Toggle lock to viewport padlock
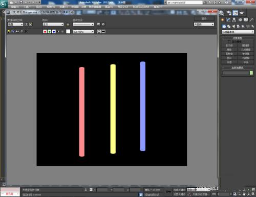Viewport: 256px width, 197px height. [x=68, y=25]
